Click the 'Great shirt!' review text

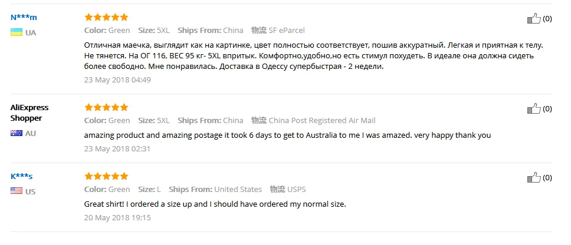tap(215, 204)
